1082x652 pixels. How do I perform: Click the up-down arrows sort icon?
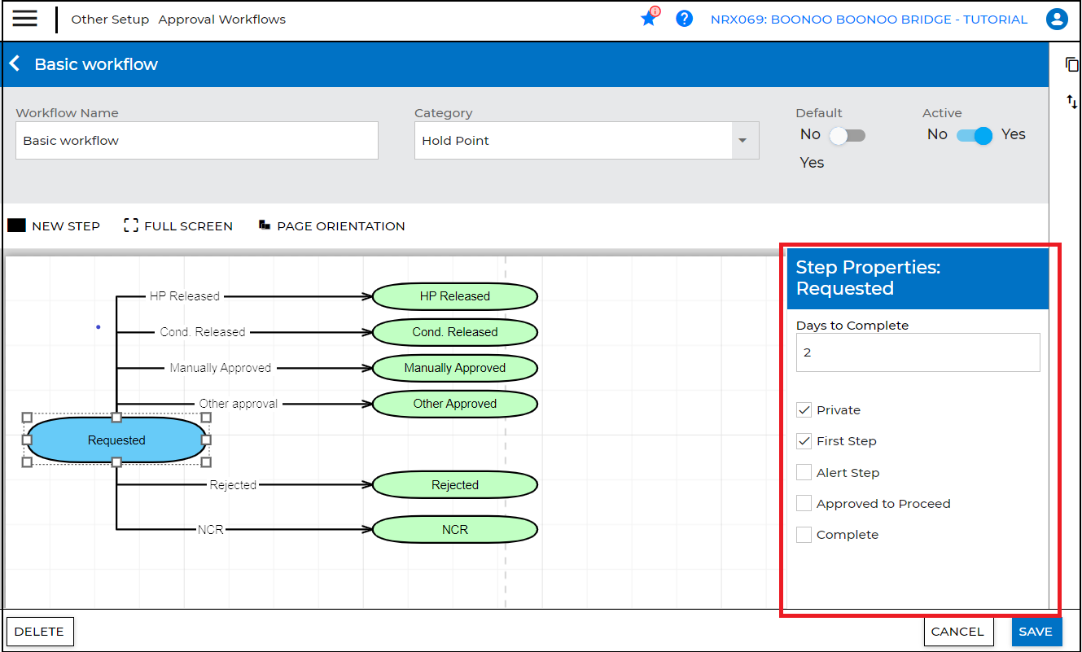click(x=1071, y=101)
